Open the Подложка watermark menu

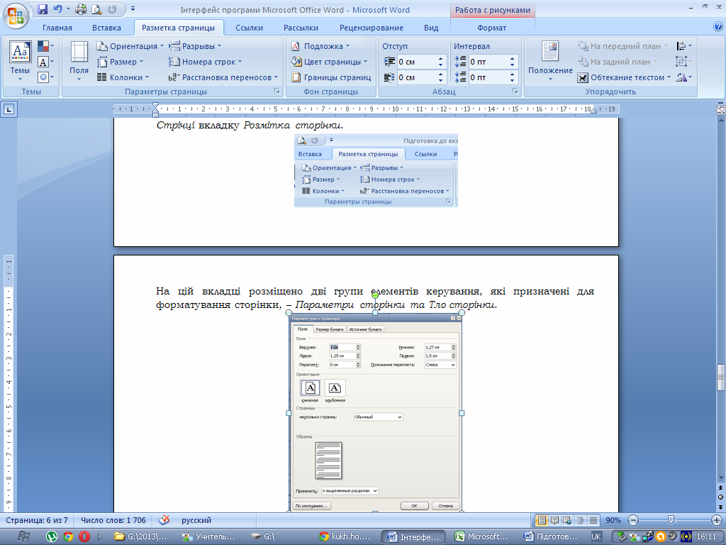tap(320, 46)
